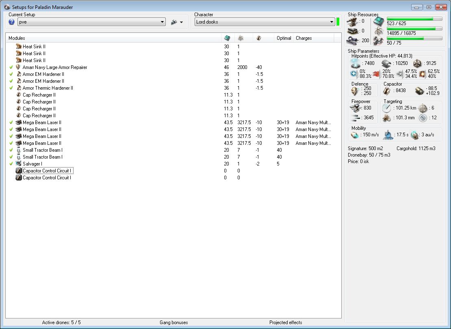Screen dimensions: 451x329
Task: Click the Defence tank icon
Action: click(x=355, y=91)
